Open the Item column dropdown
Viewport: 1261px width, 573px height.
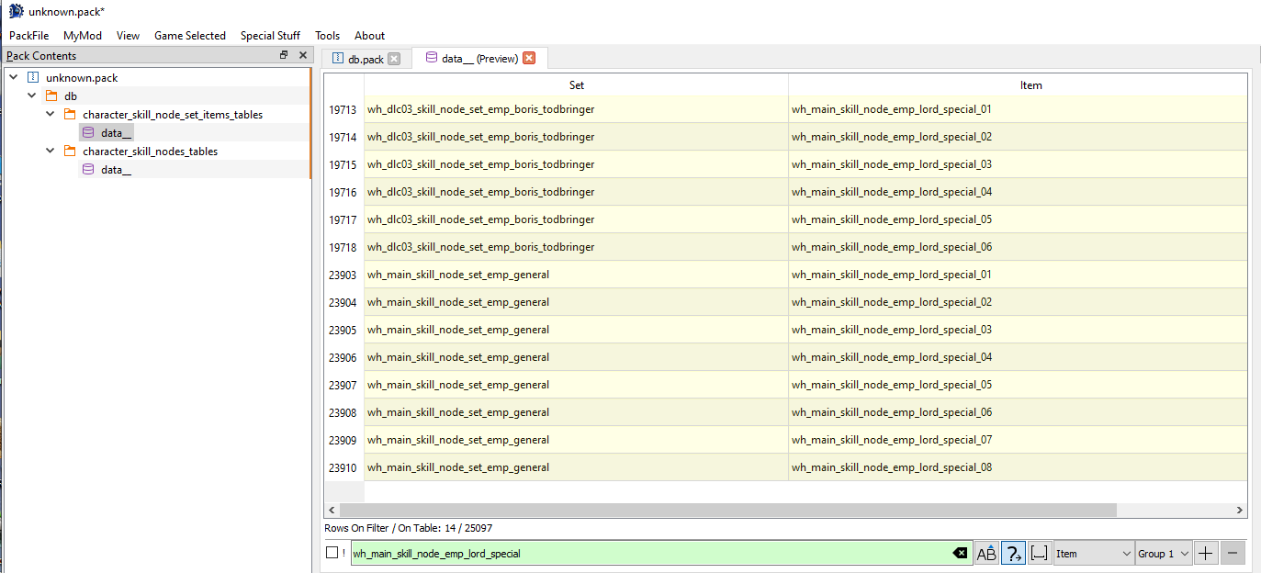[1094, 553]
